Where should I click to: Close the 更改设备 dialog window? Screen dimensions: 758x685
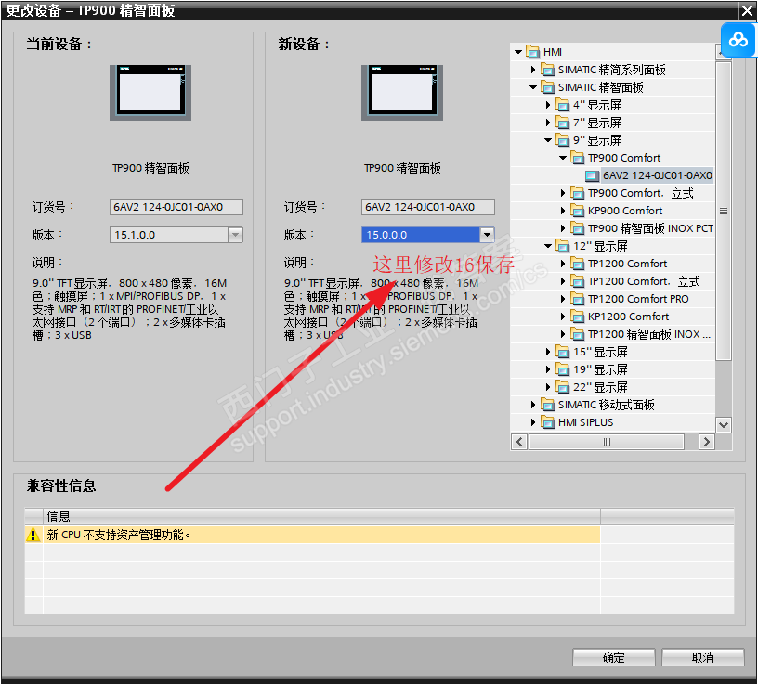tap(748, 10)
